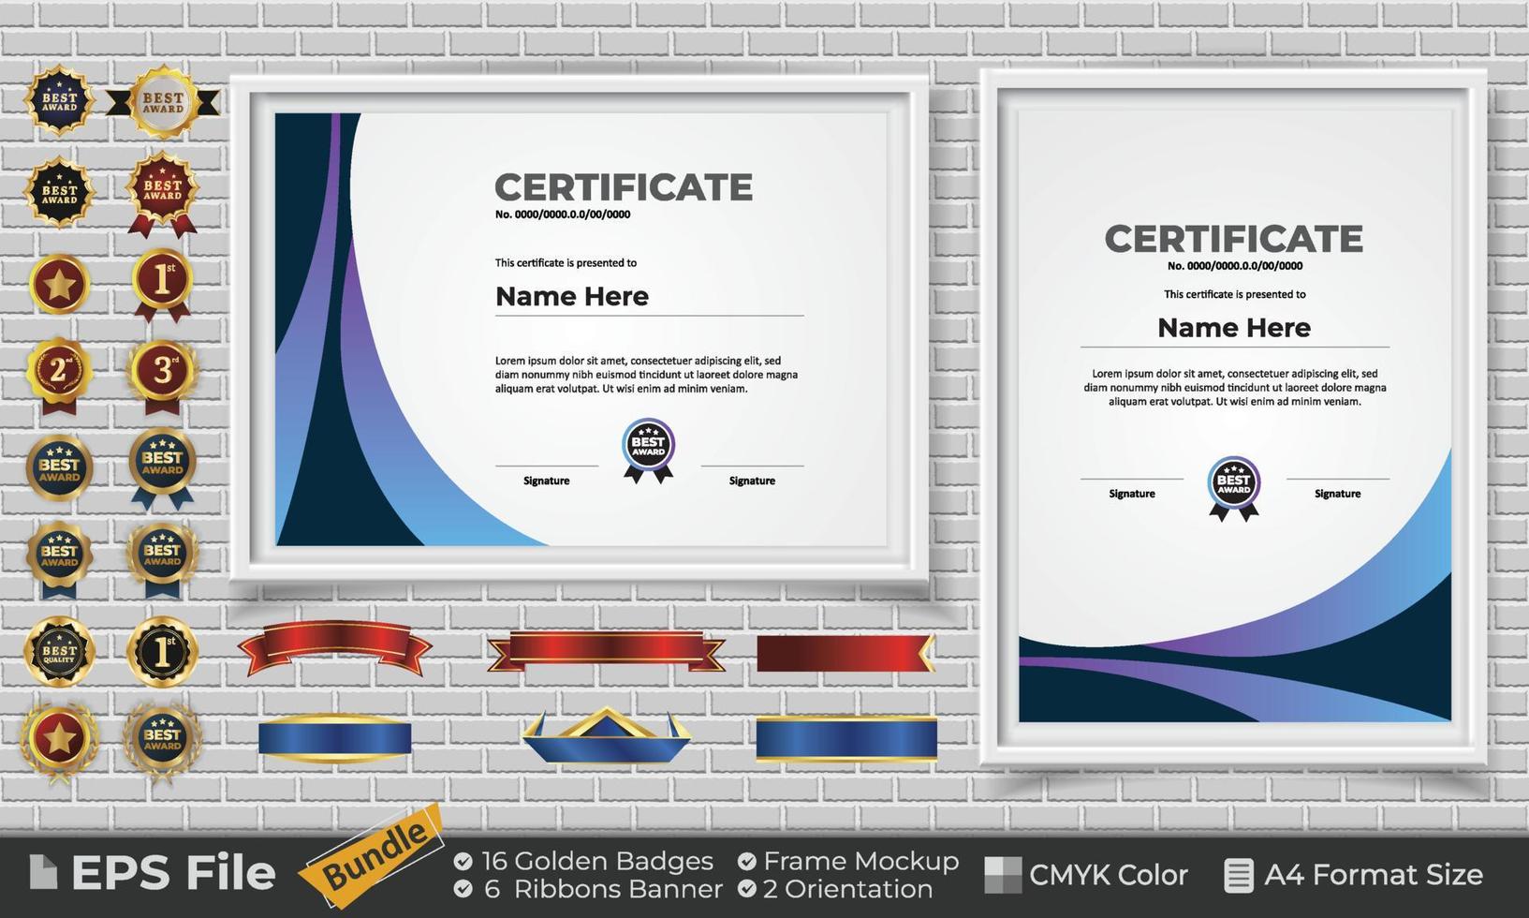Screen dimensions: 1529x918
Task: Click the Best Award seal on landscape certificate
Action: tap(649, 451)
